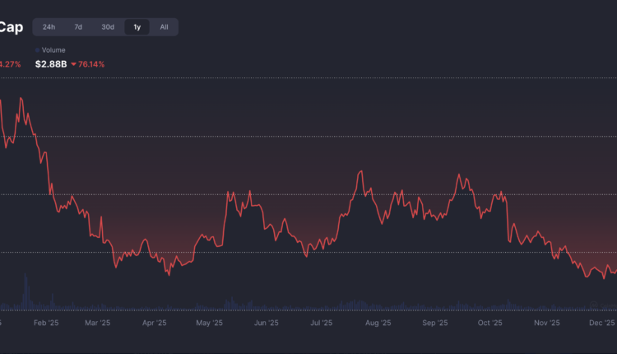Click the Cap heading text
The height and width of the screenshot is (354, 617).
click(11, 27)
